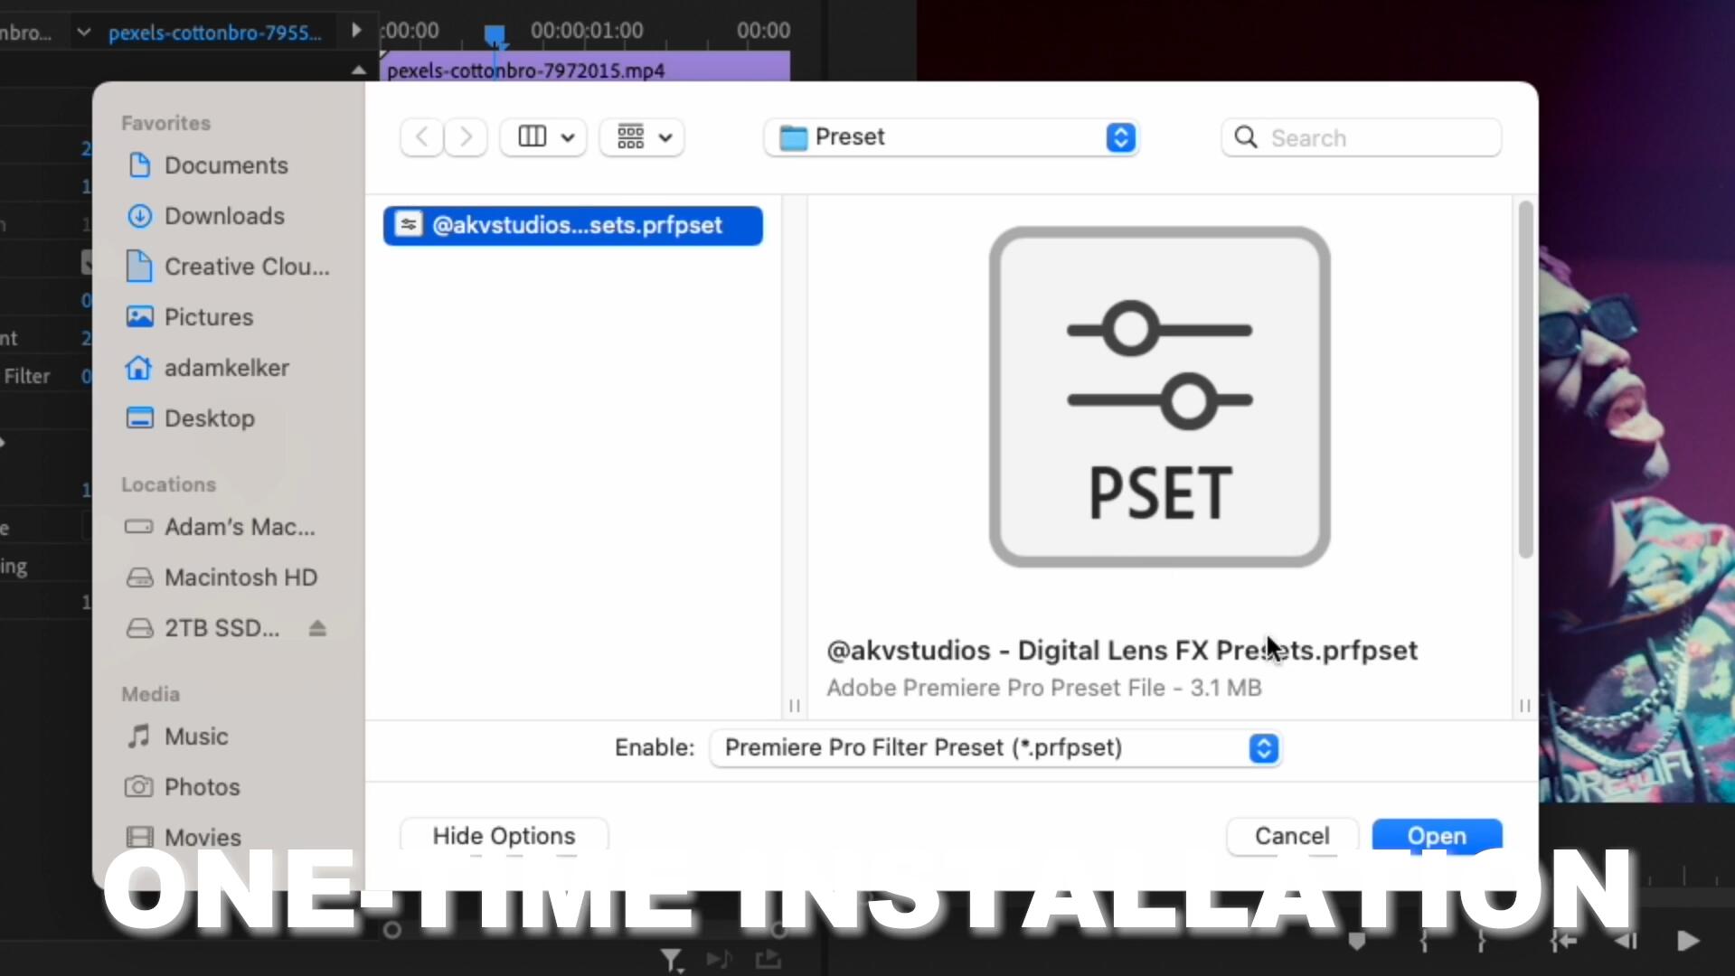Open 2TB SSD drive in sidebar
The height and width of the screenshot is (976, 1735).
click(203, 628)
